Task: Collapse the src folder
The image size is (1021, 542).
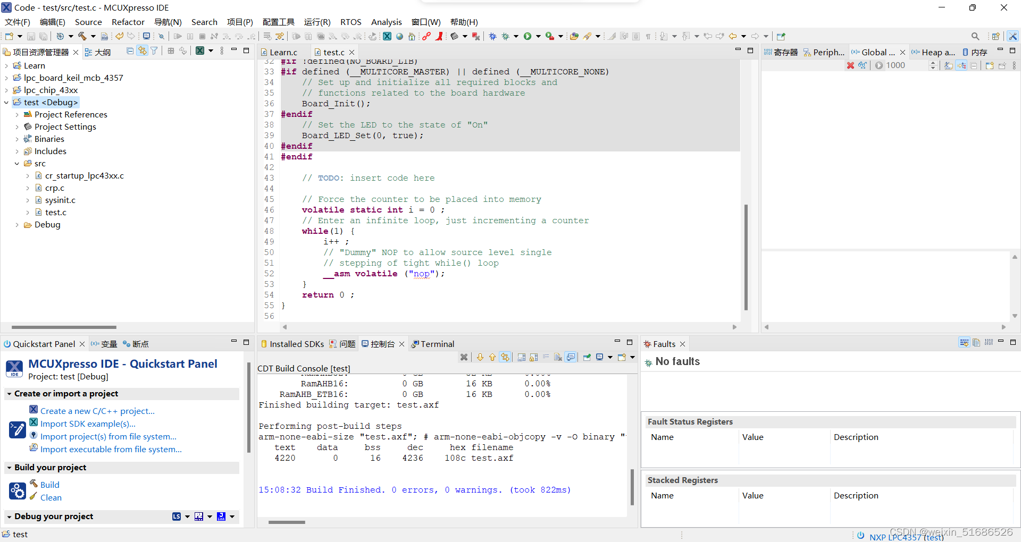Action: pos(17,164)
